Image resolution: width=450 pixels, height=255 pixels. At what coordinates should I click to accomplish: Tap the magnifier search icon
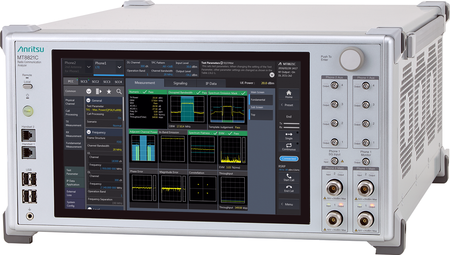point(119,91)
